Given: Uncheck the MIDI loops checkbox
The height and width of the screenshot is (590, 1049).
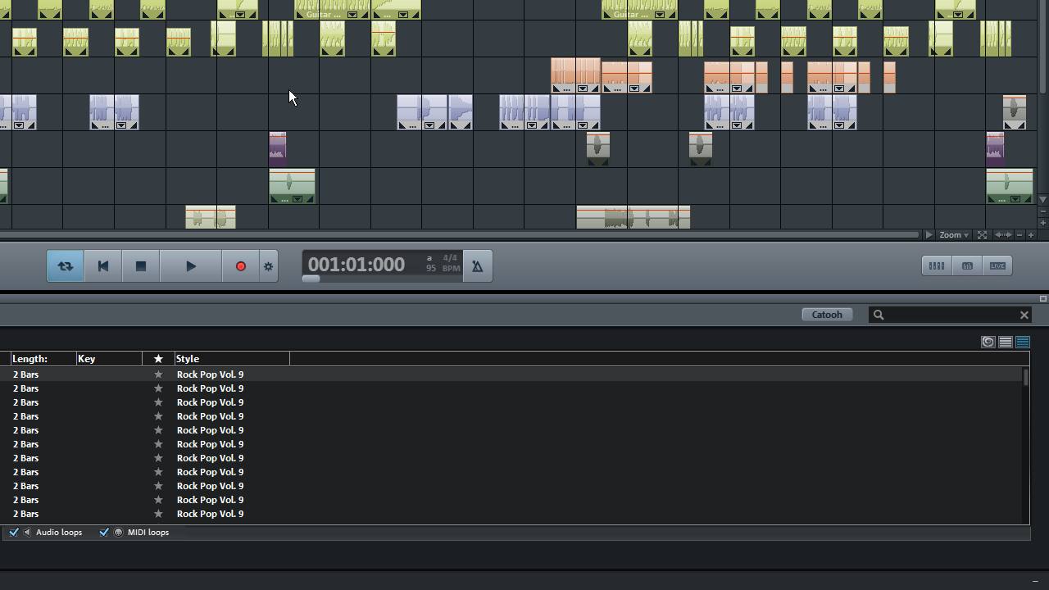Looking at the screenshot, I should [104, 533].
